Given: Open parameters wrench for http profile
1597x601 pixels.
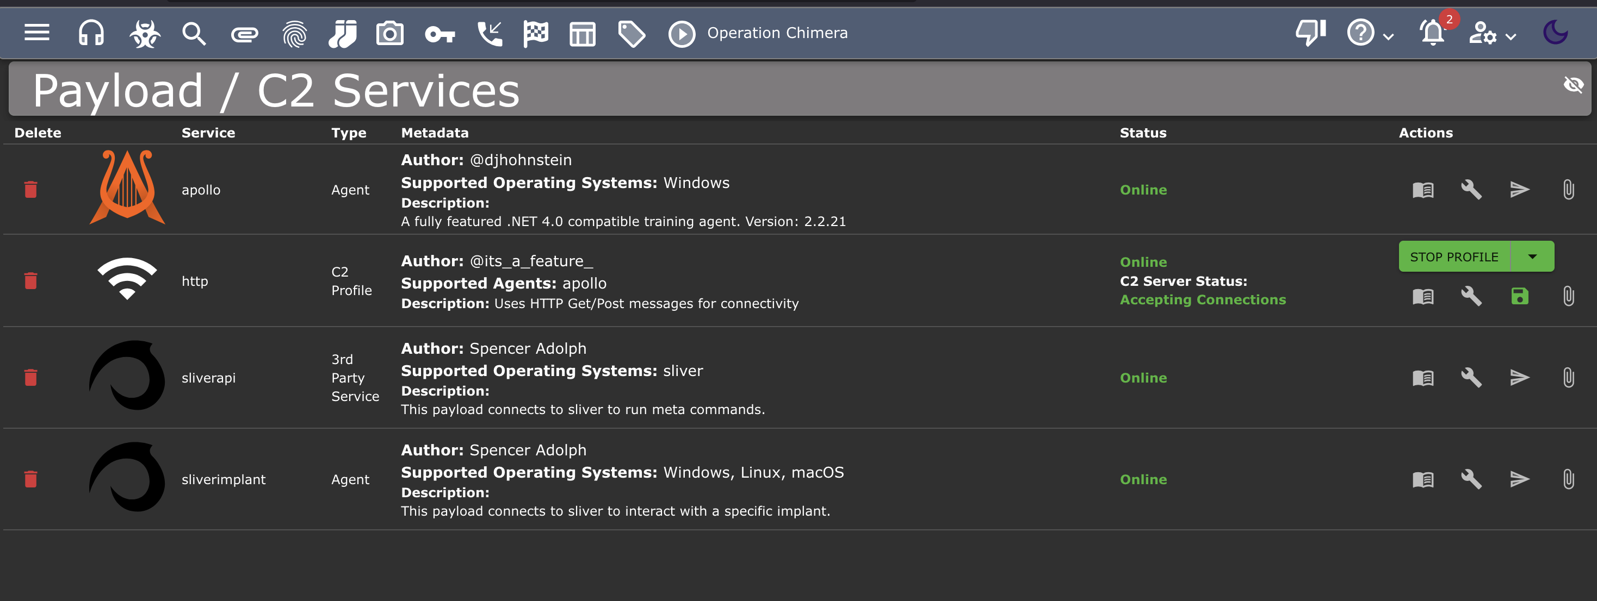Looking at the screenshot, I should (x=1471, y=297).
